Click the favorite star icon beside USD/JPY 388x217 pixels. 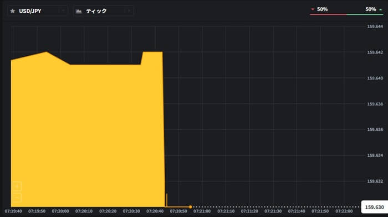13,11
